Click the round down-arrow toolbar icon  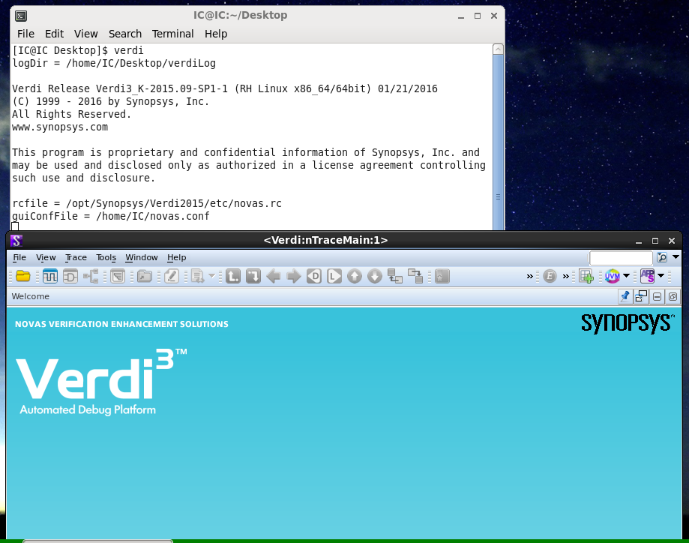click(374, 276)
